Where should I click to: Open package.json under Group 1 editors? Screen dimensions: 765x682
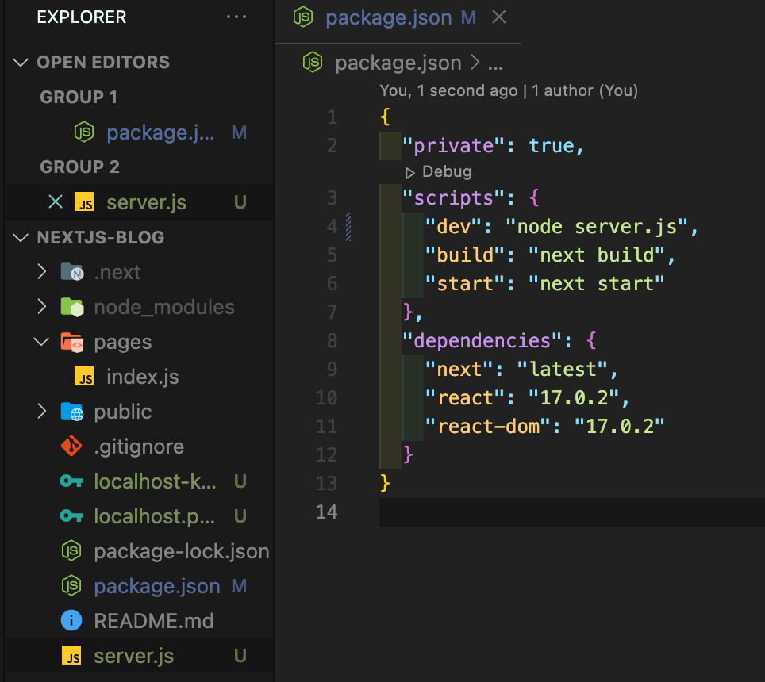tap(160, 132)
